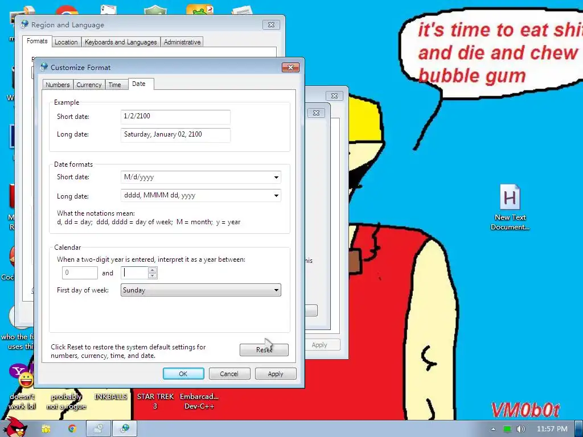Image resolution: width=583 pixels, height=437 pixels.
Task: Click the 'Click Reset to restore' description
Action: pyautogui.click(x=128, y=351)
